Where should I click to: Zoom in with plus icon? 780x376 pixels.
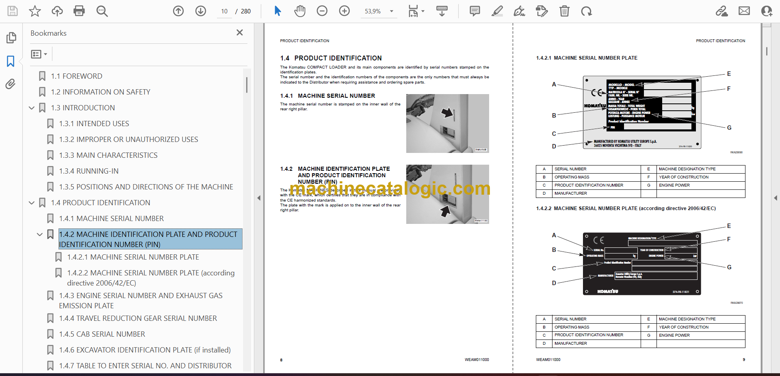344,11
